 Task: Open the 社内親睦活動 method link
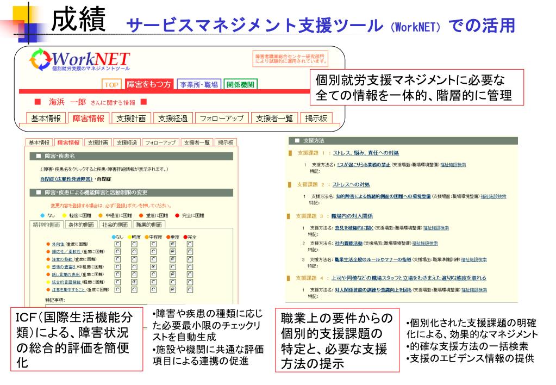pyautogui.click(x=348, y=244)
